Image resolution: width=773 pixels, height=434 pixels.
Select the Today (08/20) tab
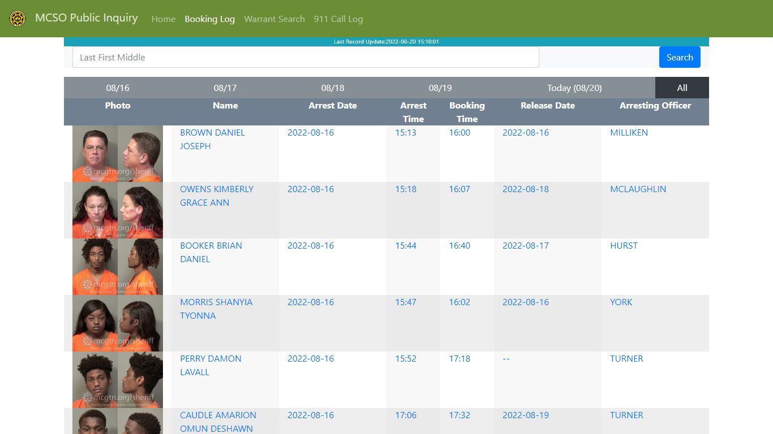[x=574, y=88]
